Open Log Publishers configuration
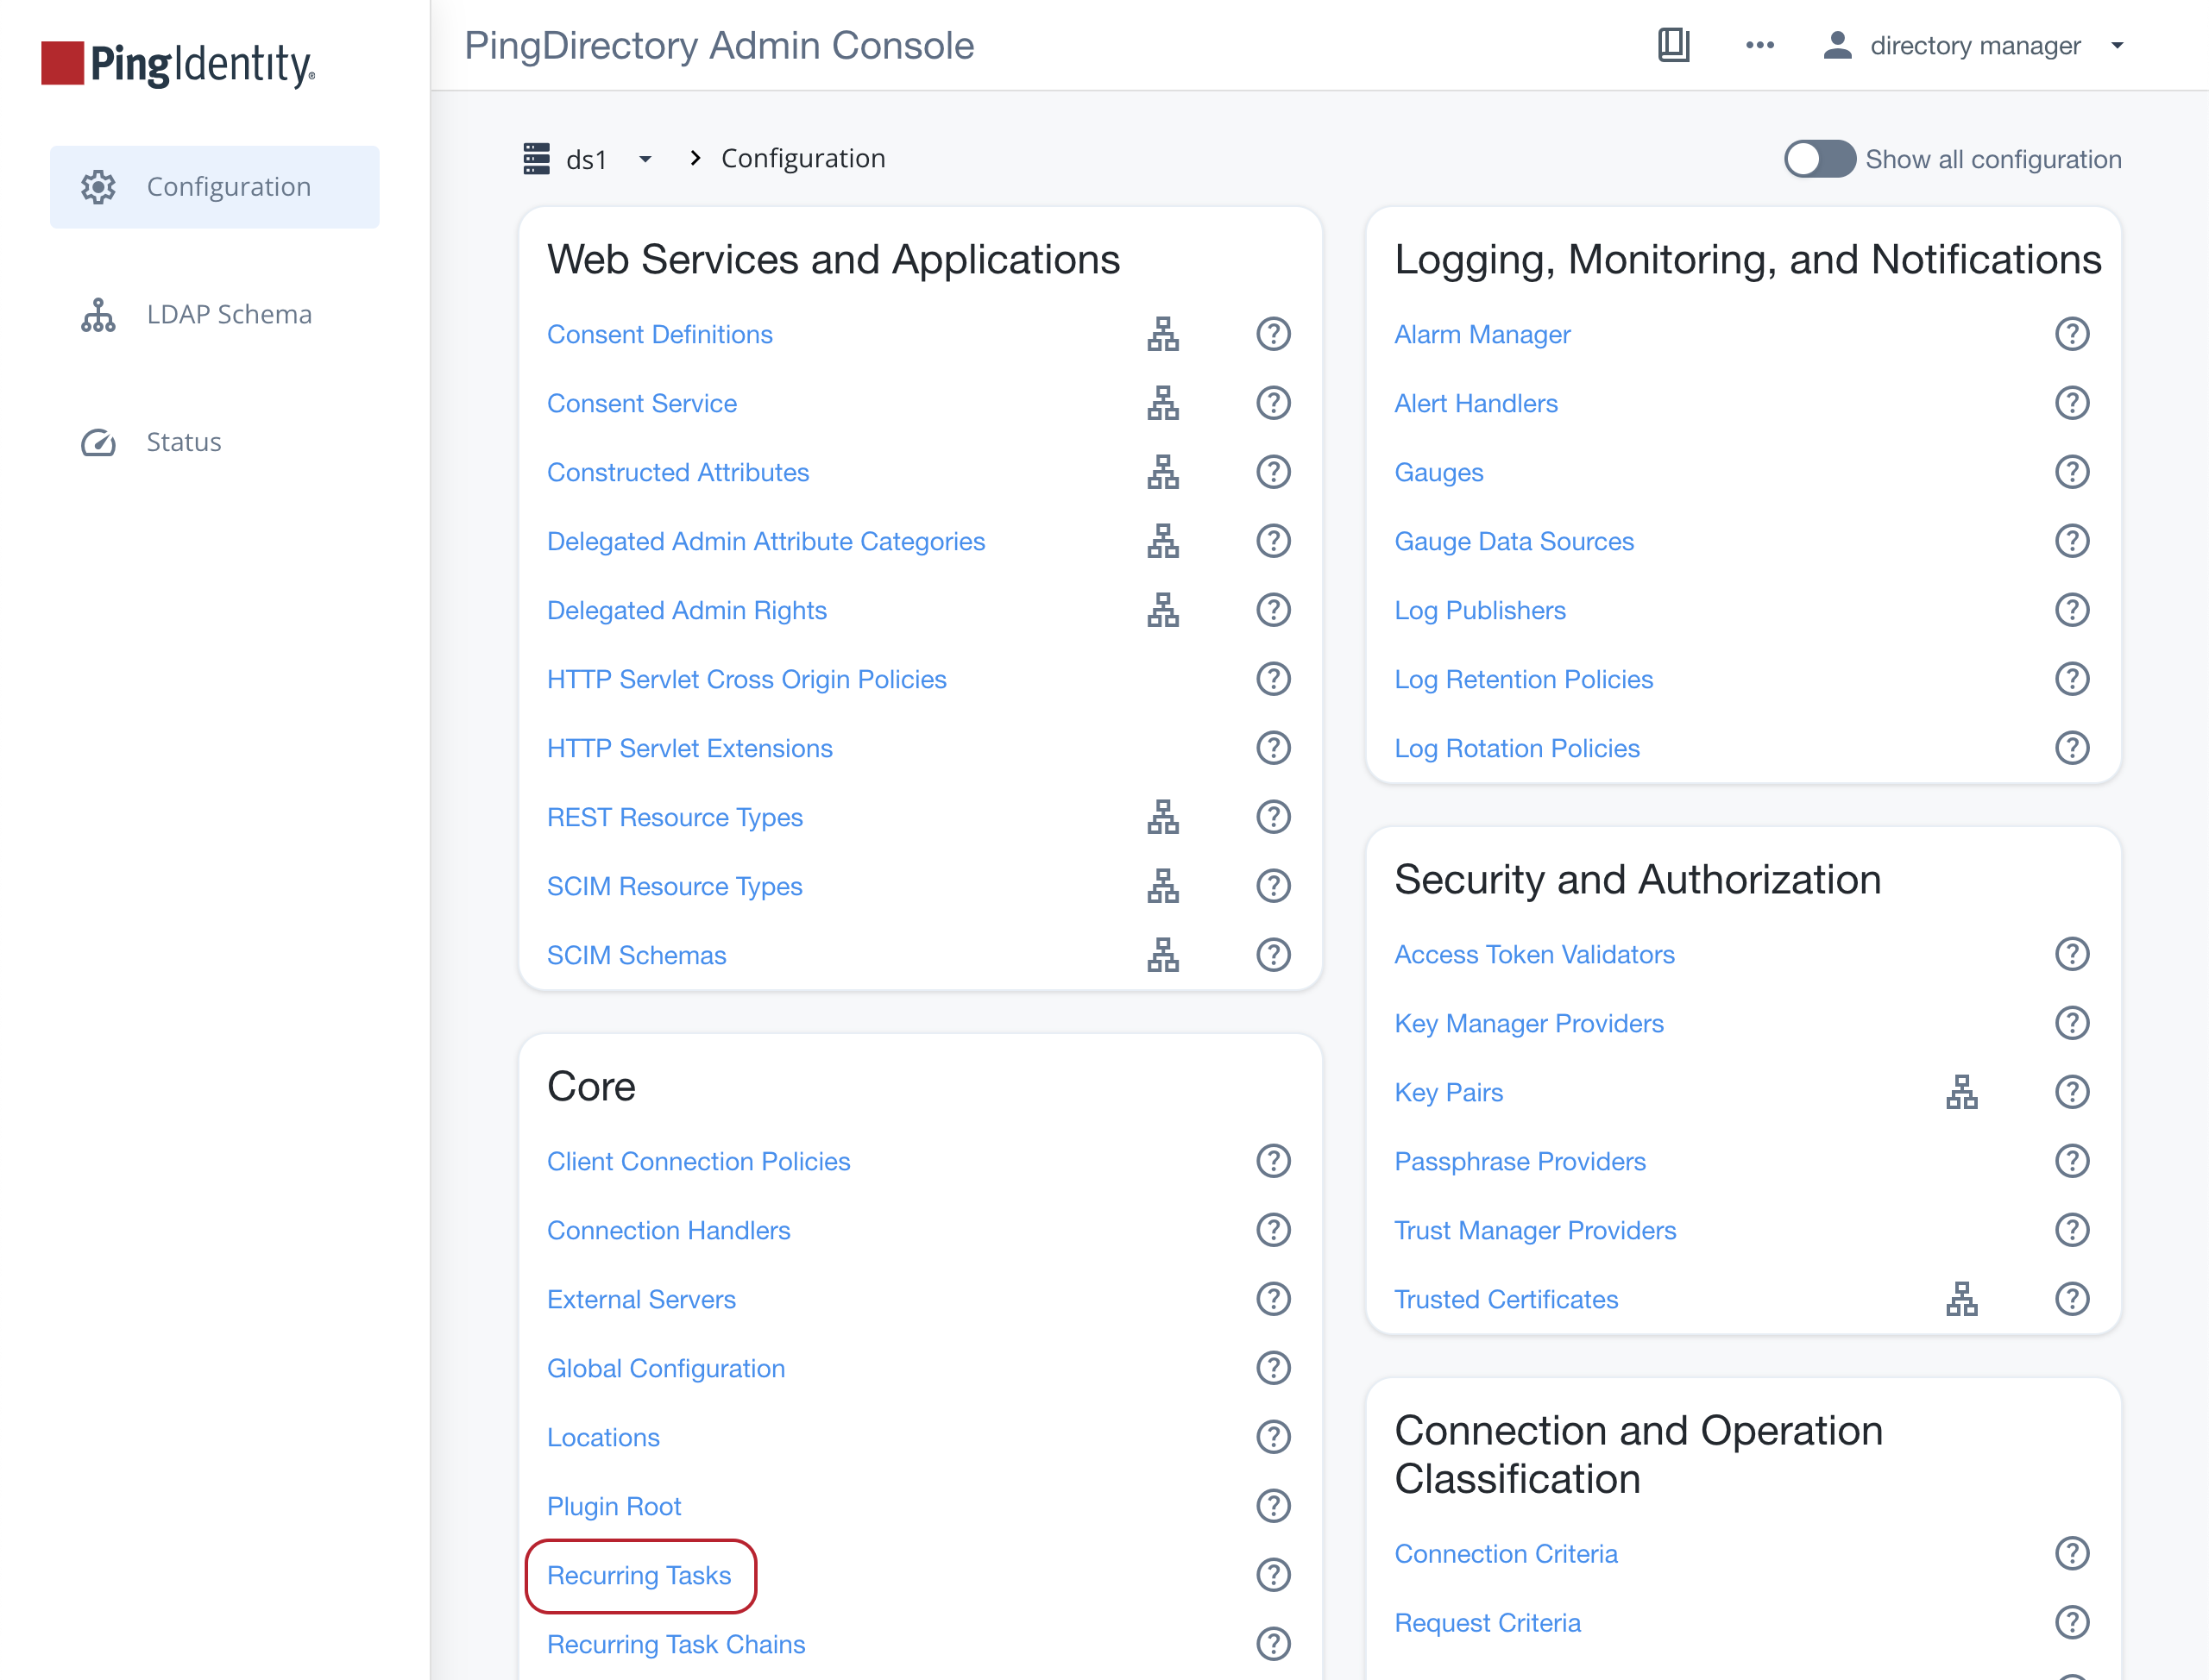The width and height of the screenshot is (2209, 1680). (x=1480, y=610)
